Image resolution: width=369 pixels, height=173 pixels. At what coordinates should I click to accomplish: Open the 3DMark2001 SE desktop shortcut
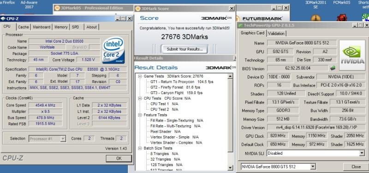pos(315,11)
